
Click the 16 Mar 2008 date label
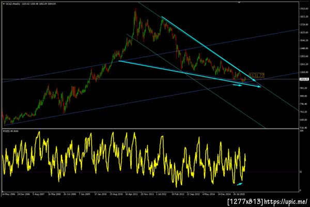point(54,194)
